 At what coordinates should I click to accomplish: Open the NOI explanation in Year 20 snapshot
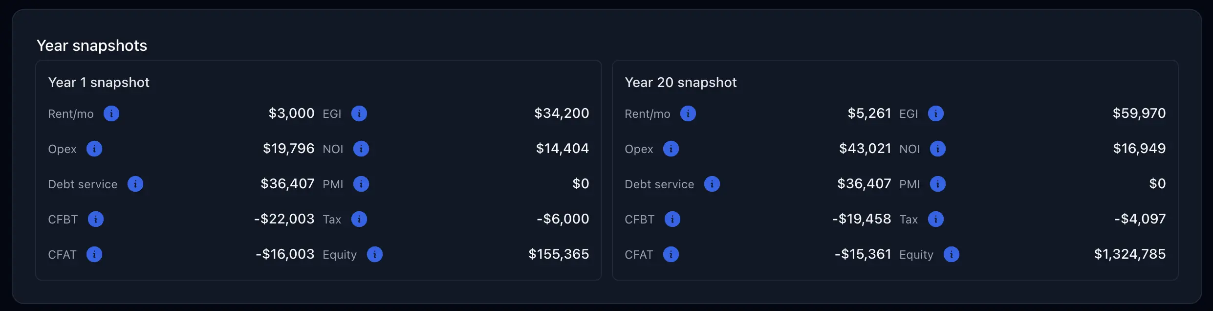[938, 149]
